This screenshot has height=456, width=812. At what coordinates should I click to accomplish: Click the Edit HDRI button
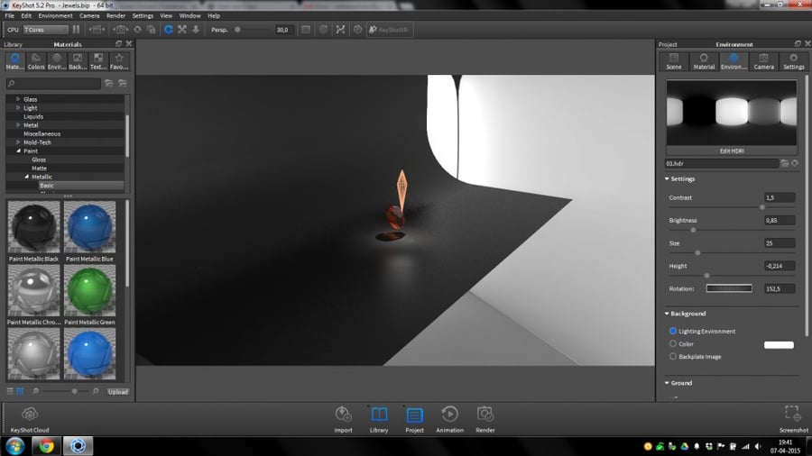tap(732, 151)
